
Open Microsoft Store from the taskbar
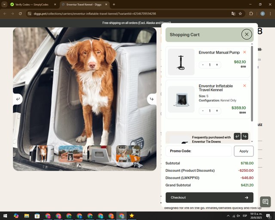(37, 216)
